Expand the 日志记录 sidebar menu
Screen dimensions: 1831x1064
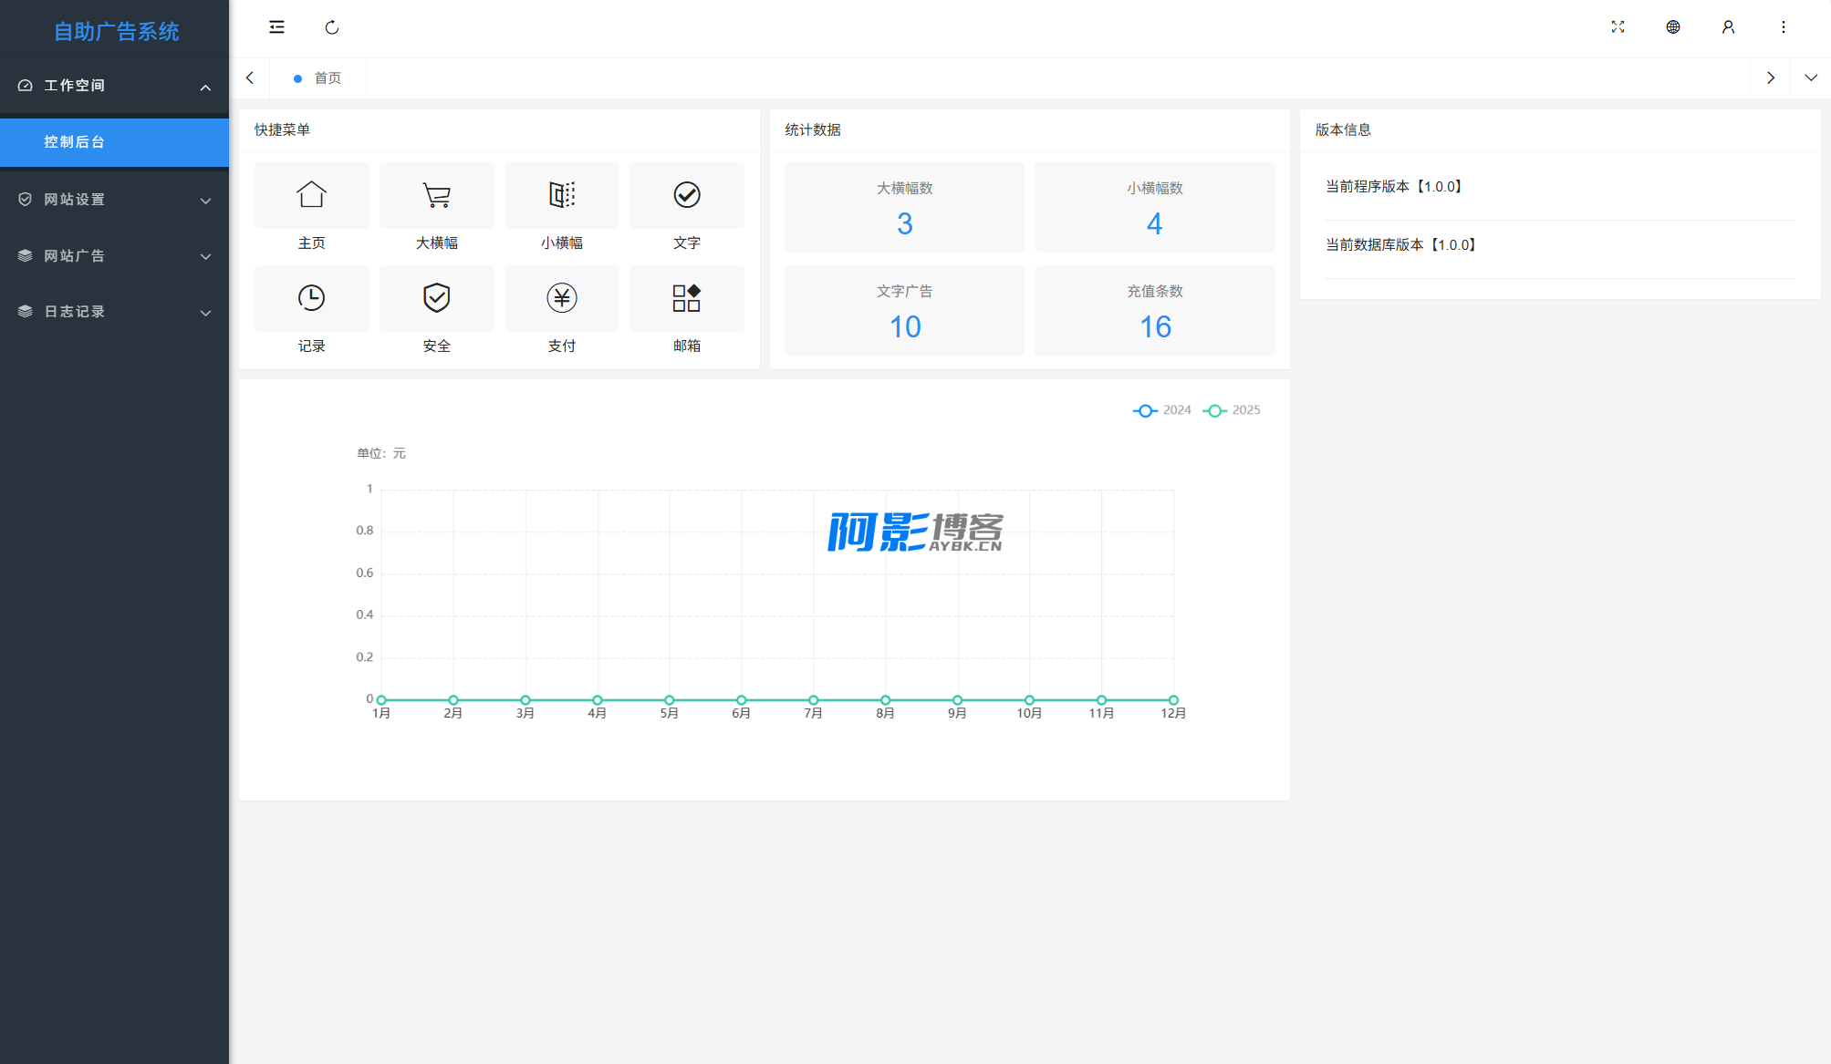pos(114,312)
